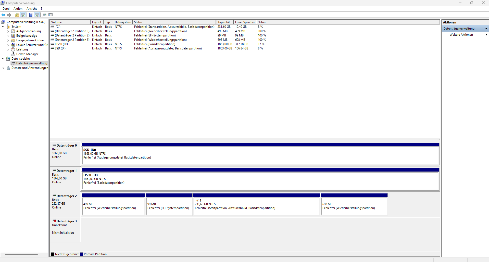The width and height of the screenshot is (489, 262).
Task: Click the 156,84 GB free space cell
Action: [x=242, y=48]
